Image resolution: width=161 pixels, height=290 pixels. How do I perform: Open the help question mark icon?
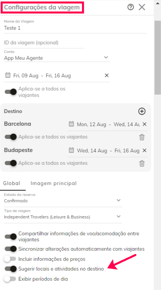click(131, 7)
